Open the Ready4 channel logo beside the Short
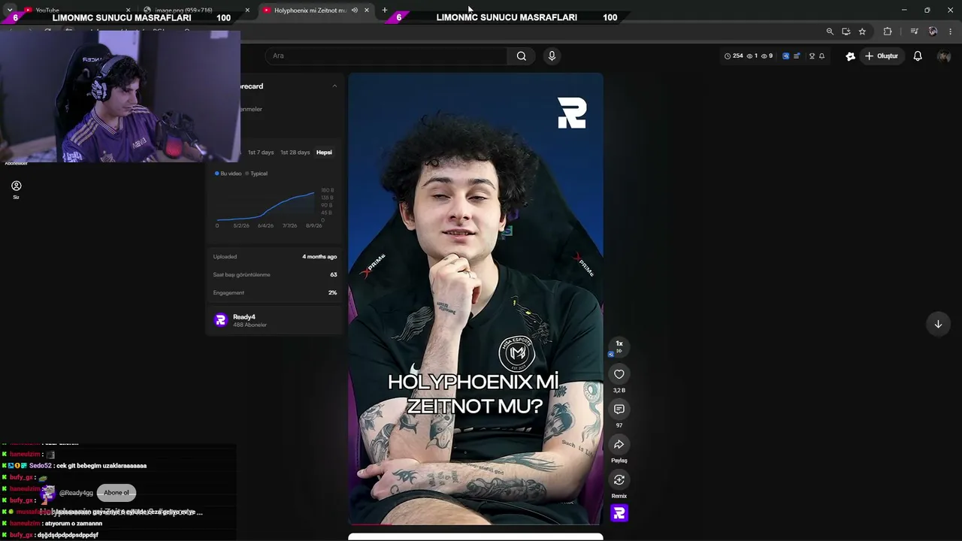The height and width of the screenshot is (541, 962). click(x=619, y=513)
